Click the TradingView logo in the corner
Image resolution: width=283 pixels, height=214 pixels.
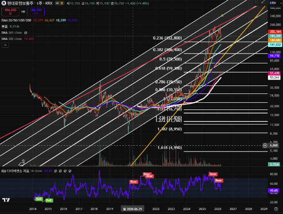[x=6, y=200]
